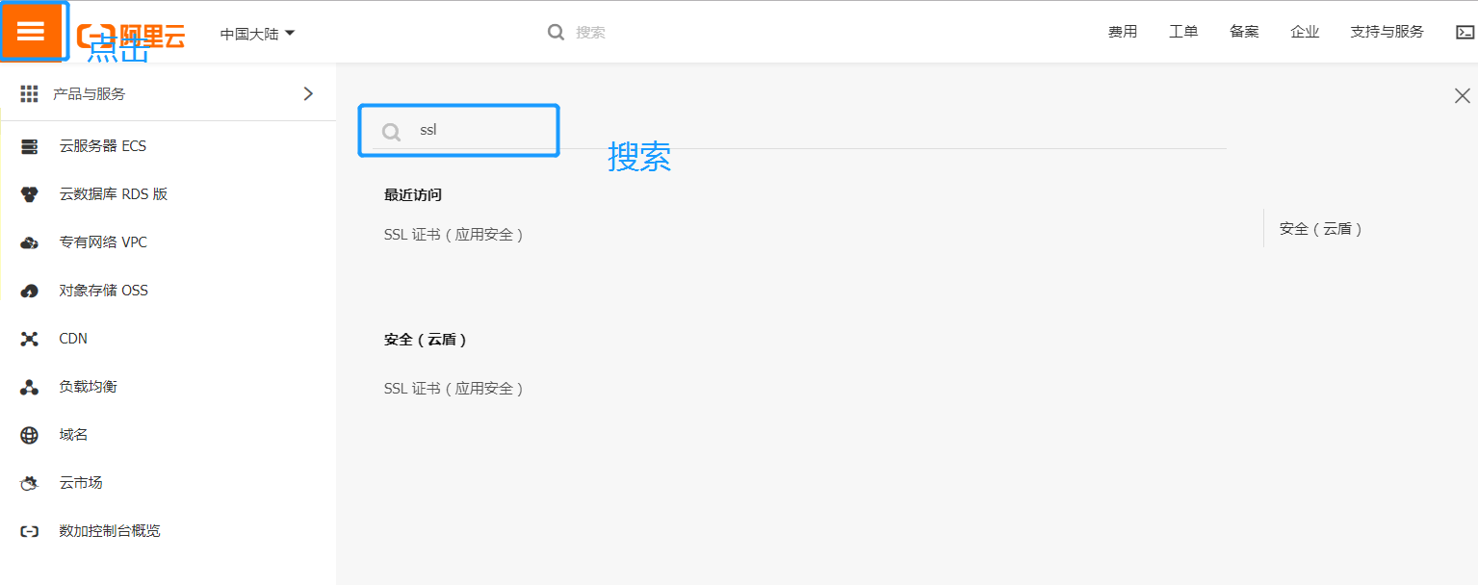Open 对象存储 OSS from sidebar

[x=104, y=291]
